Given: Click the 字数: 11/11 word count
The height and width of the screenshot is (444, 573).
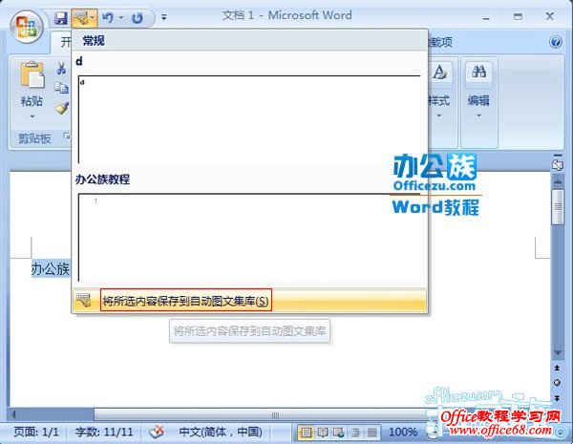Looking at the screenshot, I should point(106,432).
